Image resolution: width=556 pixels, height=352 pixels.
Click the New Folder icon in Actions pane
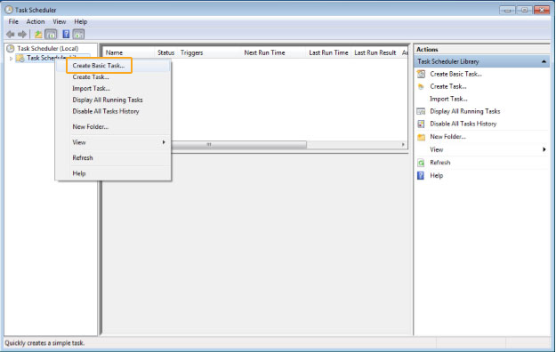[421, 137]
